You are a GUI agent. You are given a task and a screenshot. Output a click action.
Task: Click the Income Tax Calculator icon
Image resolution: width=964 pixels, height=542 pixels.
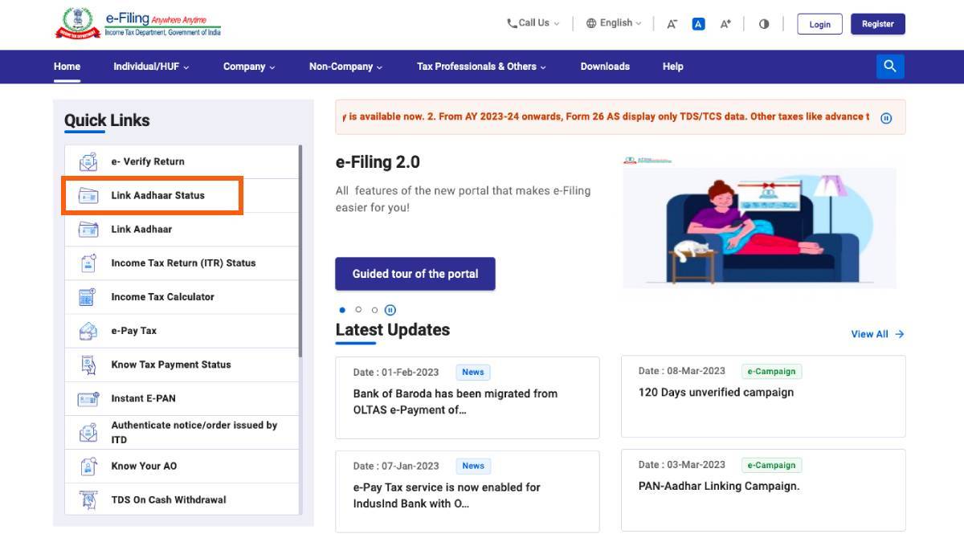88,297
